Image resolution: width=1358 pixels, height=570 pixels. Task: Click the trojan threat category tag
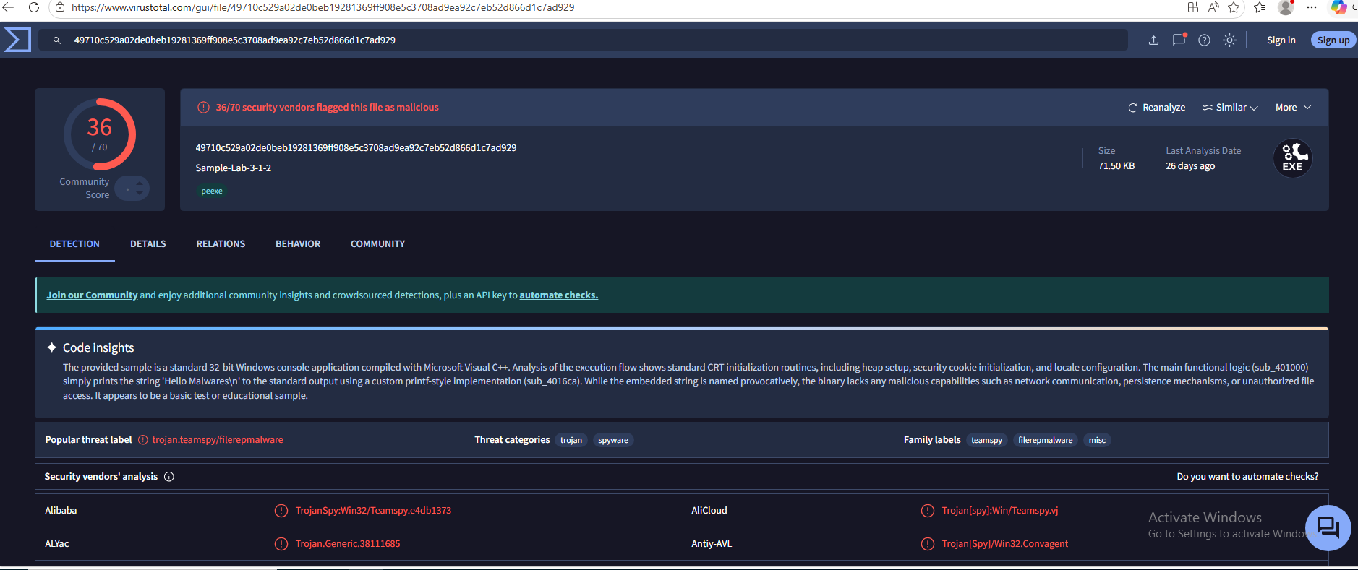[571, 441]
